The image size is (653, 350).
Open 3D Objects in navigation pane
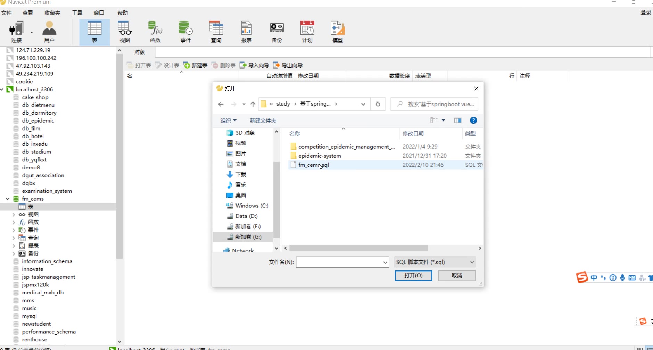(x=241, y=133)
